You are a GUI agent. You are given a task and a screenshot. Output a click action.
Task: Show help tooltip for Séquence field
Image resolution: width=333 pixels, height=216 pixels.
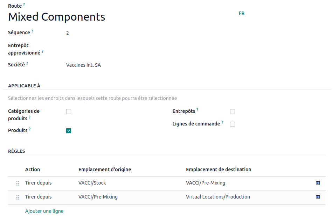(32, 31)
